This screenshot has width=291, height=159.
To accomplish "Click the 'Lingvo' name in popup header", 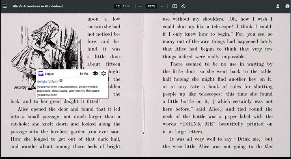I will point(49,74).
